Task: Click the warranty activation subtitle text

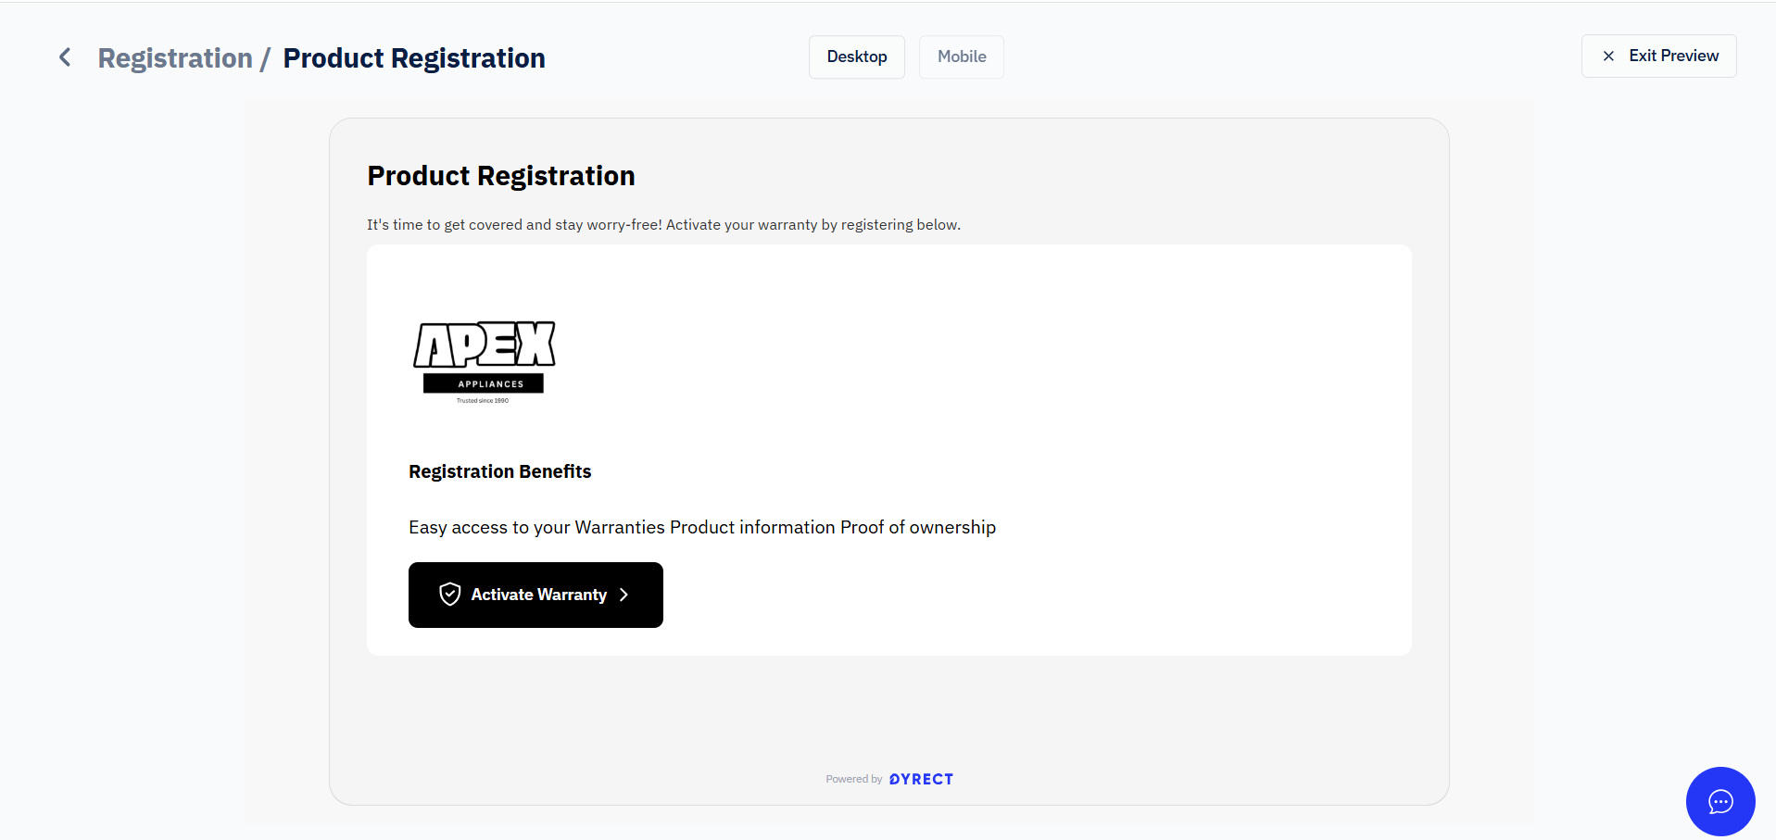Action: click(x=663, y=225)
